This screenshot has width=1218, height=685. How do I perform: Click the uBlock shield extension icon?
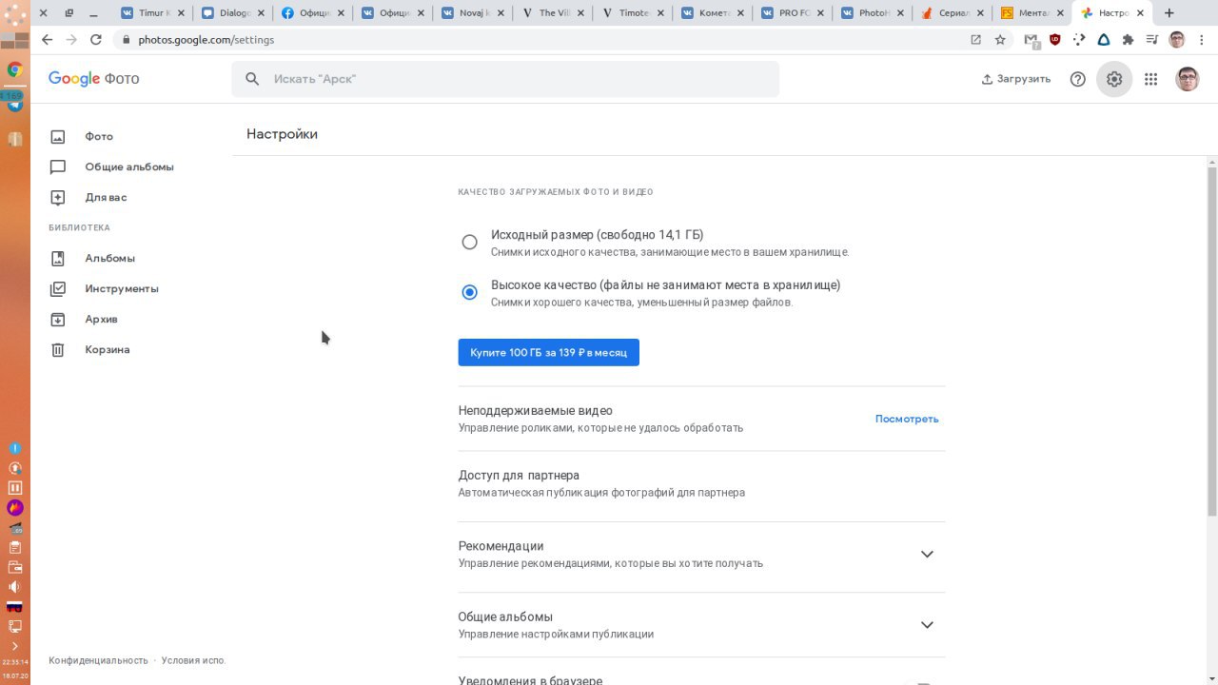(x=1054, y=40)
